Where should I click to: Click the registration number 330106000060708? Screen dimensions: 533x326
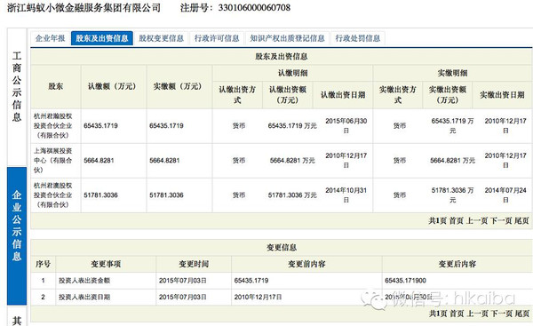click(x=254, y=7)
